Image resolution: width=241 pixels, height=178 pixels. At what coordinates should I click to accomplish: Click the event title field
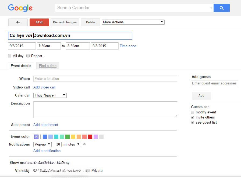[x=70, y=36]
